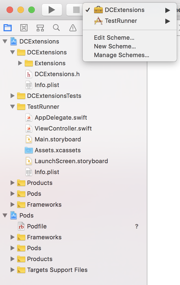Expand Frameworks folder under Pods project

(13, 237)
